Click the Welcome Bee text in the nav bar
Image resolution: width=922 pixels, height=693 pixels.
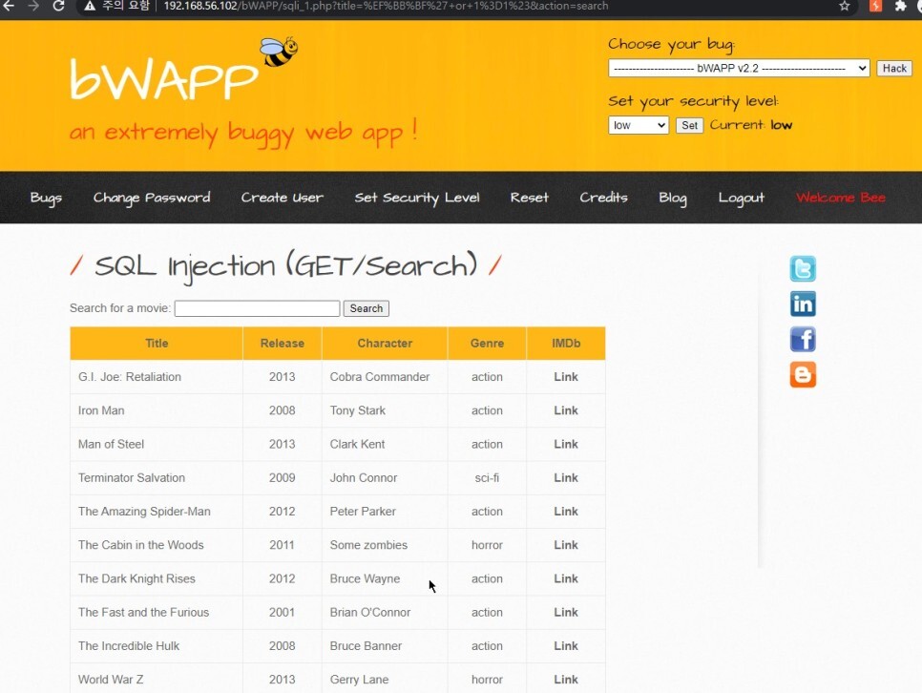point(840,198)
